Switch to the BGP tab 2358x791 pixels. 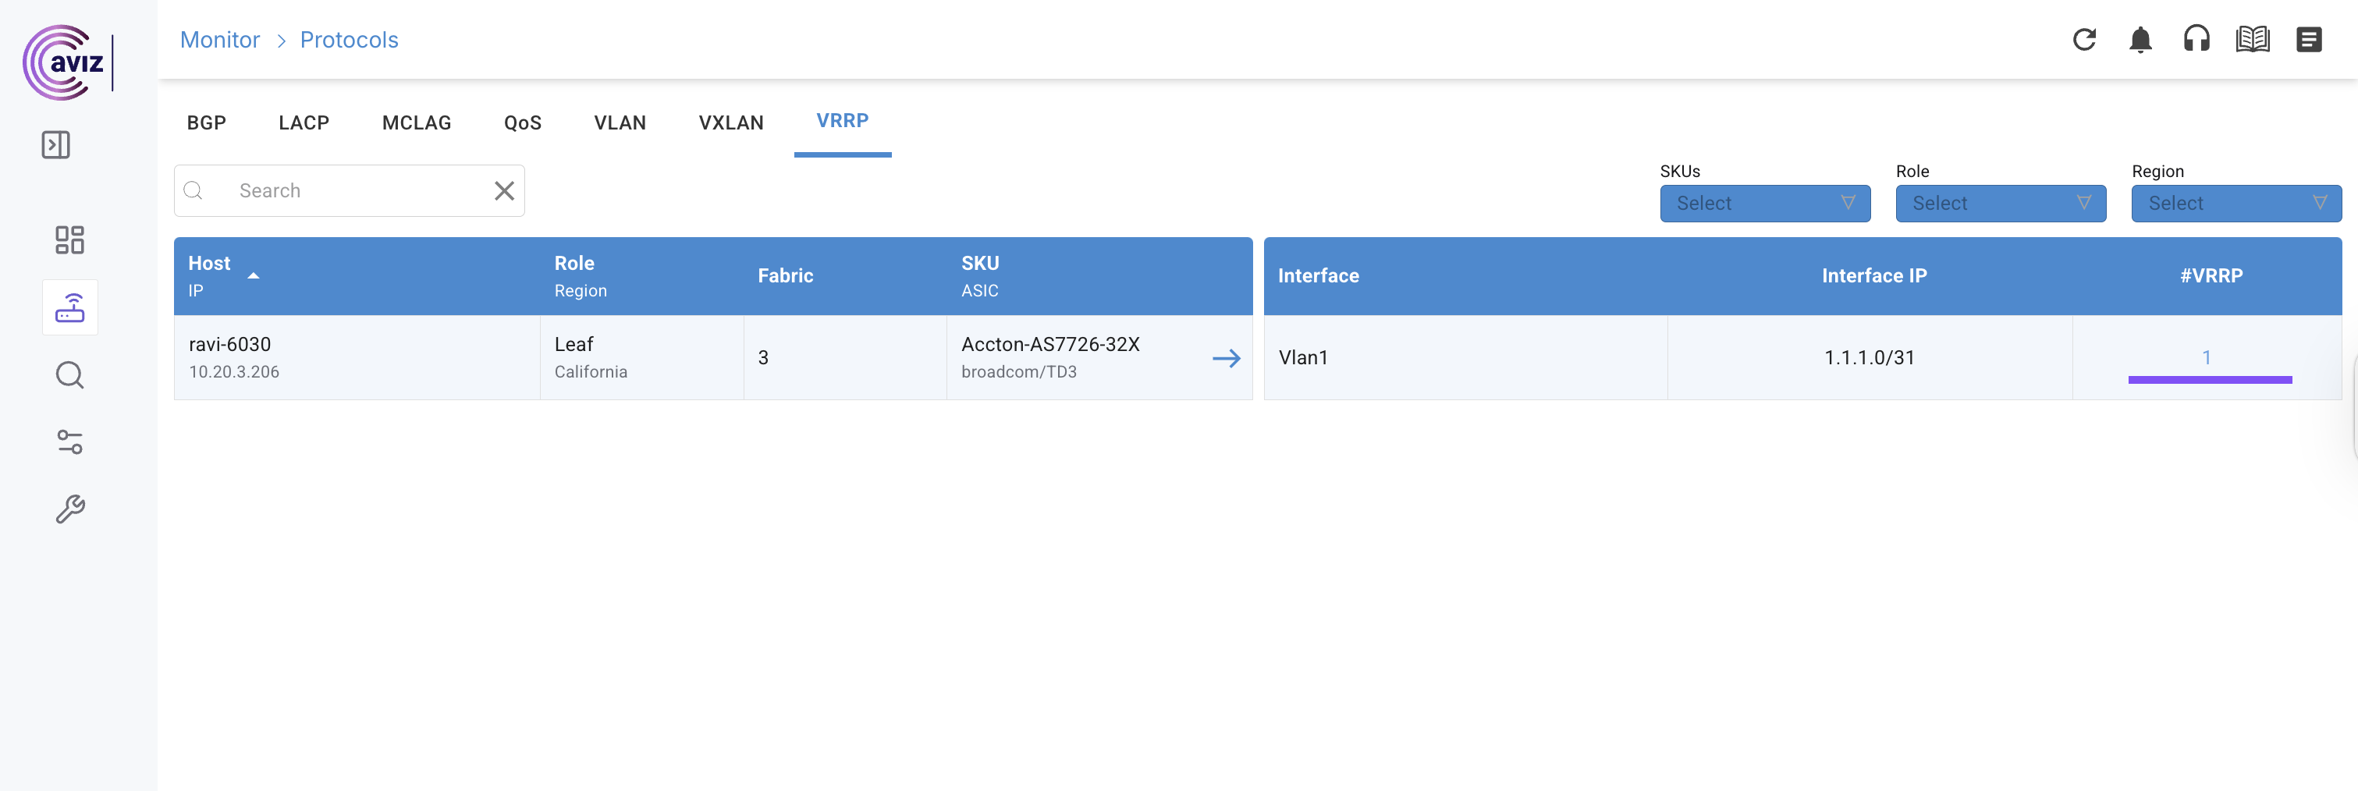click(x=206, y=122)
